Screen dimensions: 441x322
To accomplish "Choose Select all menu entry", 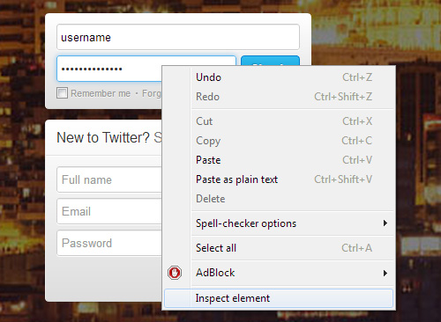I will (279, 248).
